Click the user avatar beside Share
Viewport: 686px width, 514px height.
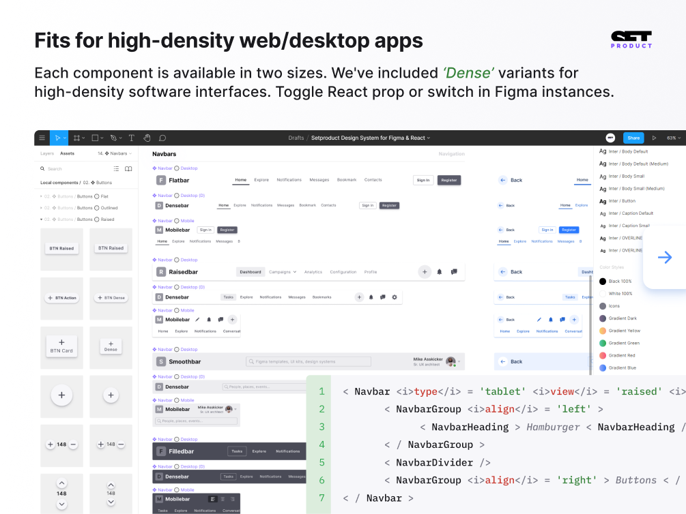pyautogui.click(x=610, y=138)
